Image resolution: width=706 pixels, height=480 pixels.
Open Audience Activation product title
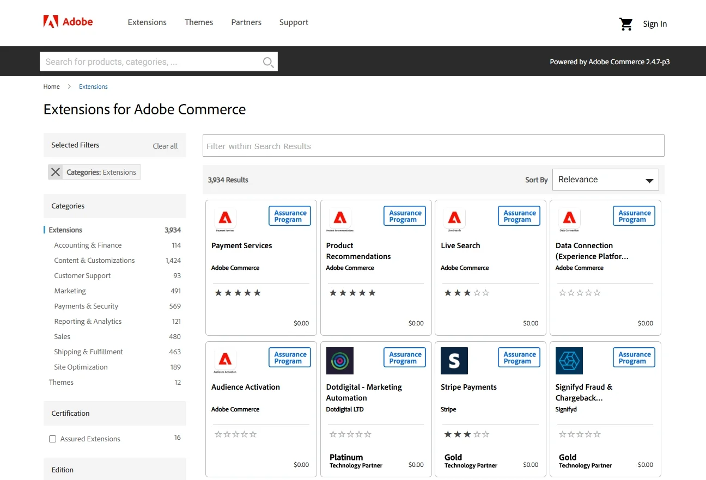click(x=246, y=387)
